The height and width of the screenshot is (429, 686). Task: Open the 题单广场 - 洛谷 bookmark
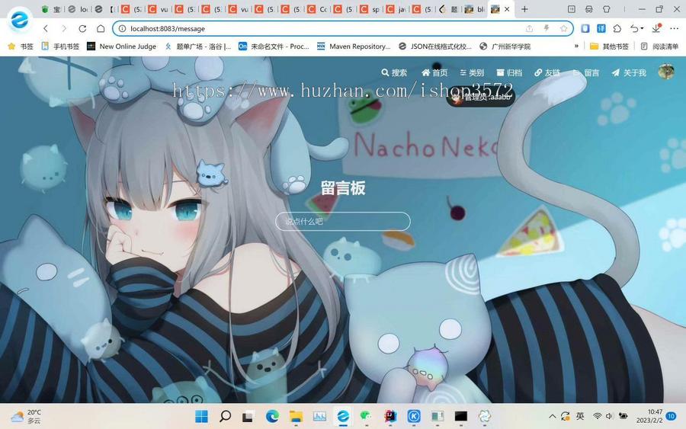pyautogui.click(x=197, y=46)
